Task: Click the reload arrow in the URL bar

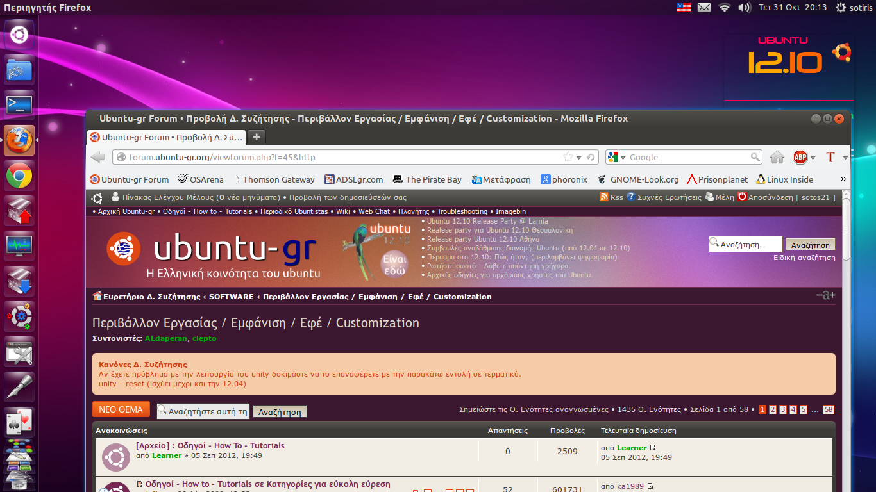Action: click(592, 157)
